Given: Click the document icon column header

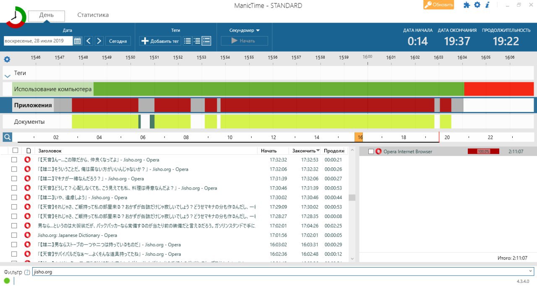Looking at the screenshot, I should [x=29, y=150].
